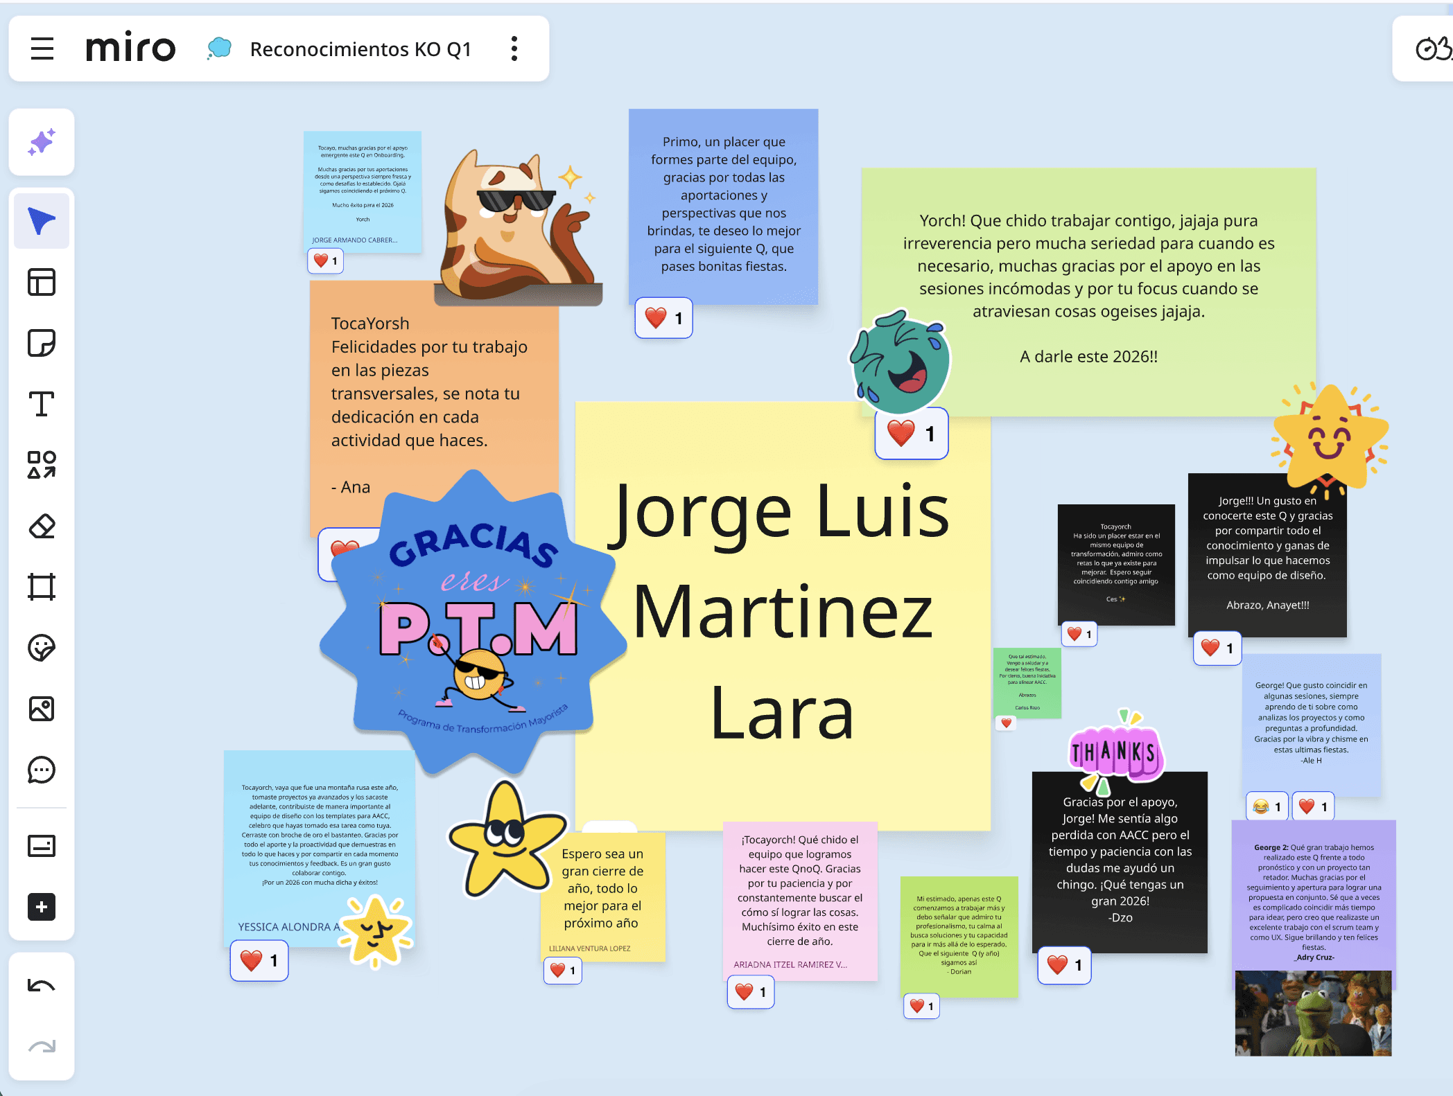Expand more apps plus button
Screen dimensions: 1453x1096
[x=42, y=907]
